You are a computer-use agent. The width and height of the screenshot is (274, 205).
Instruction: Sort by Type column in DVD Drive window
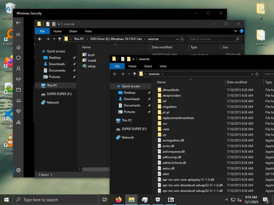[205, 47]
